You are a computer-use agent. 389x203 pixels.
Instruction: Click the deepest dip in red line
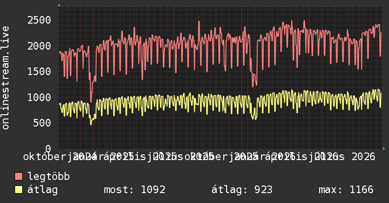pyautogui.click(x=91, y=101)
